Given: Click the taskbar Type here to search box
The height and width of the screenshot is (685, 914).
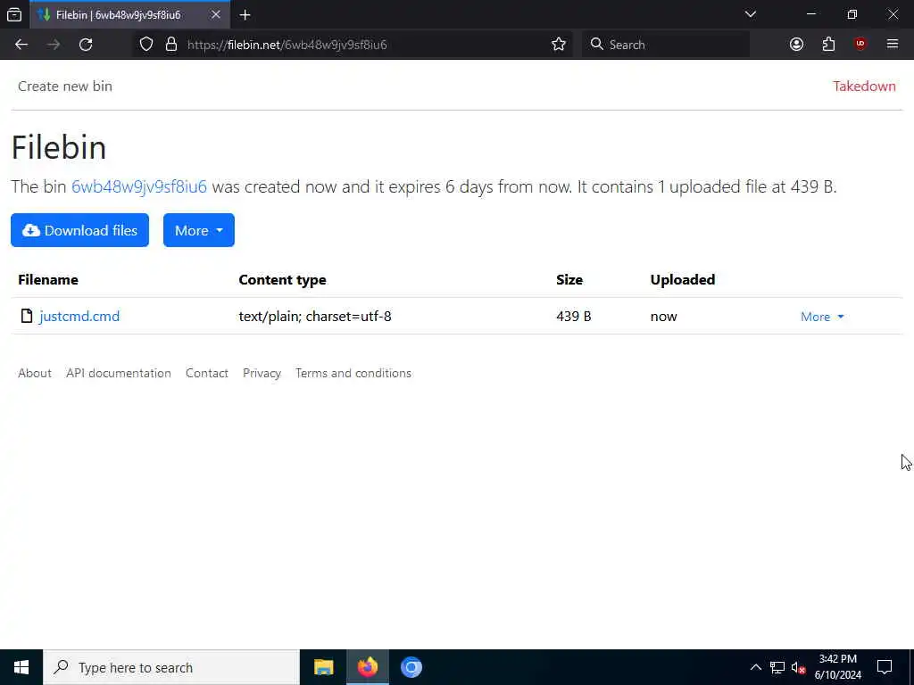Looking at the screenshot, I should click(x=171, y=667).
